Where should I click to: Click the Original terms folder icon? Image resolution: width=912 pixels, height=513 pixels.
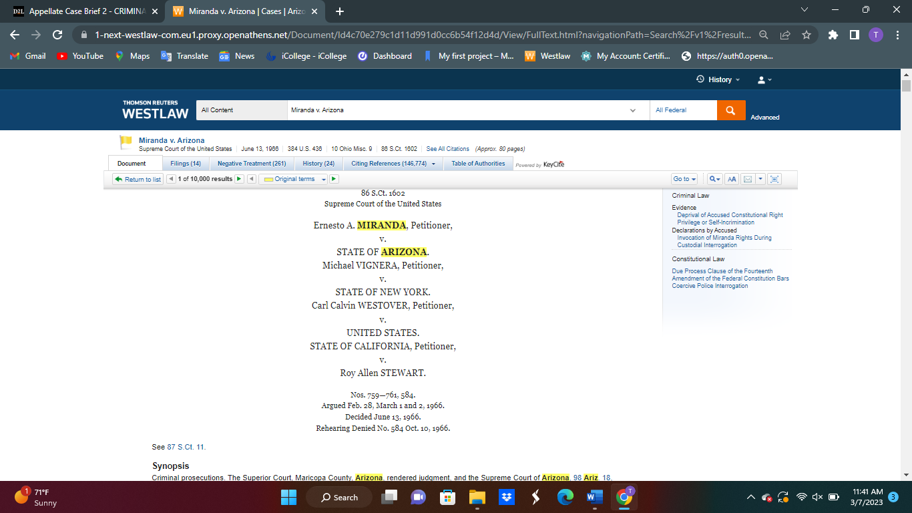[267, 179]
